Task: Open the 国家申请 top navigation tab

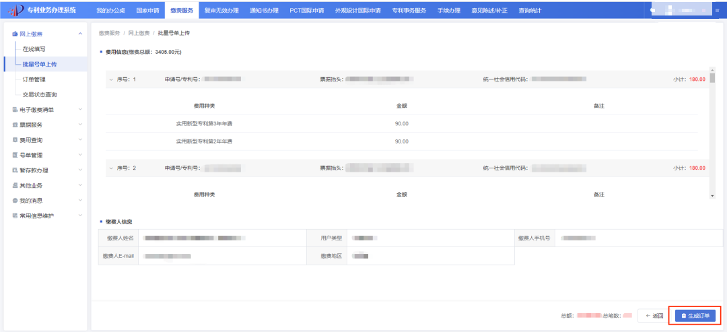Action: click(147, 11)
